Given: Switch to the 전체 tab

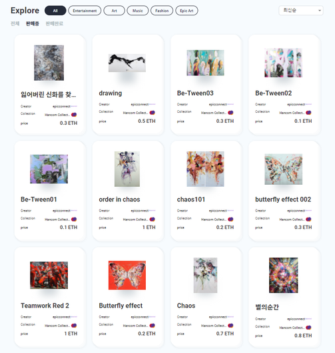Looking at the screenshot, I should [15, 23].
